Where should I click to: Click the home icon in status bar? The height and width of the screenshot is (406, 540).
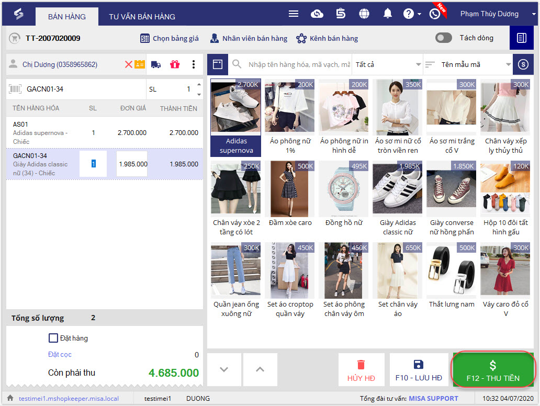(x=10, y=398)
